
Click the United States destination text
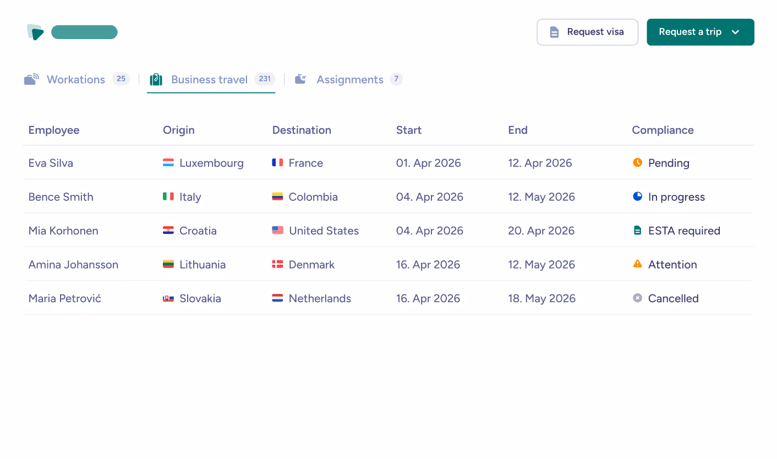coord(324,231)
